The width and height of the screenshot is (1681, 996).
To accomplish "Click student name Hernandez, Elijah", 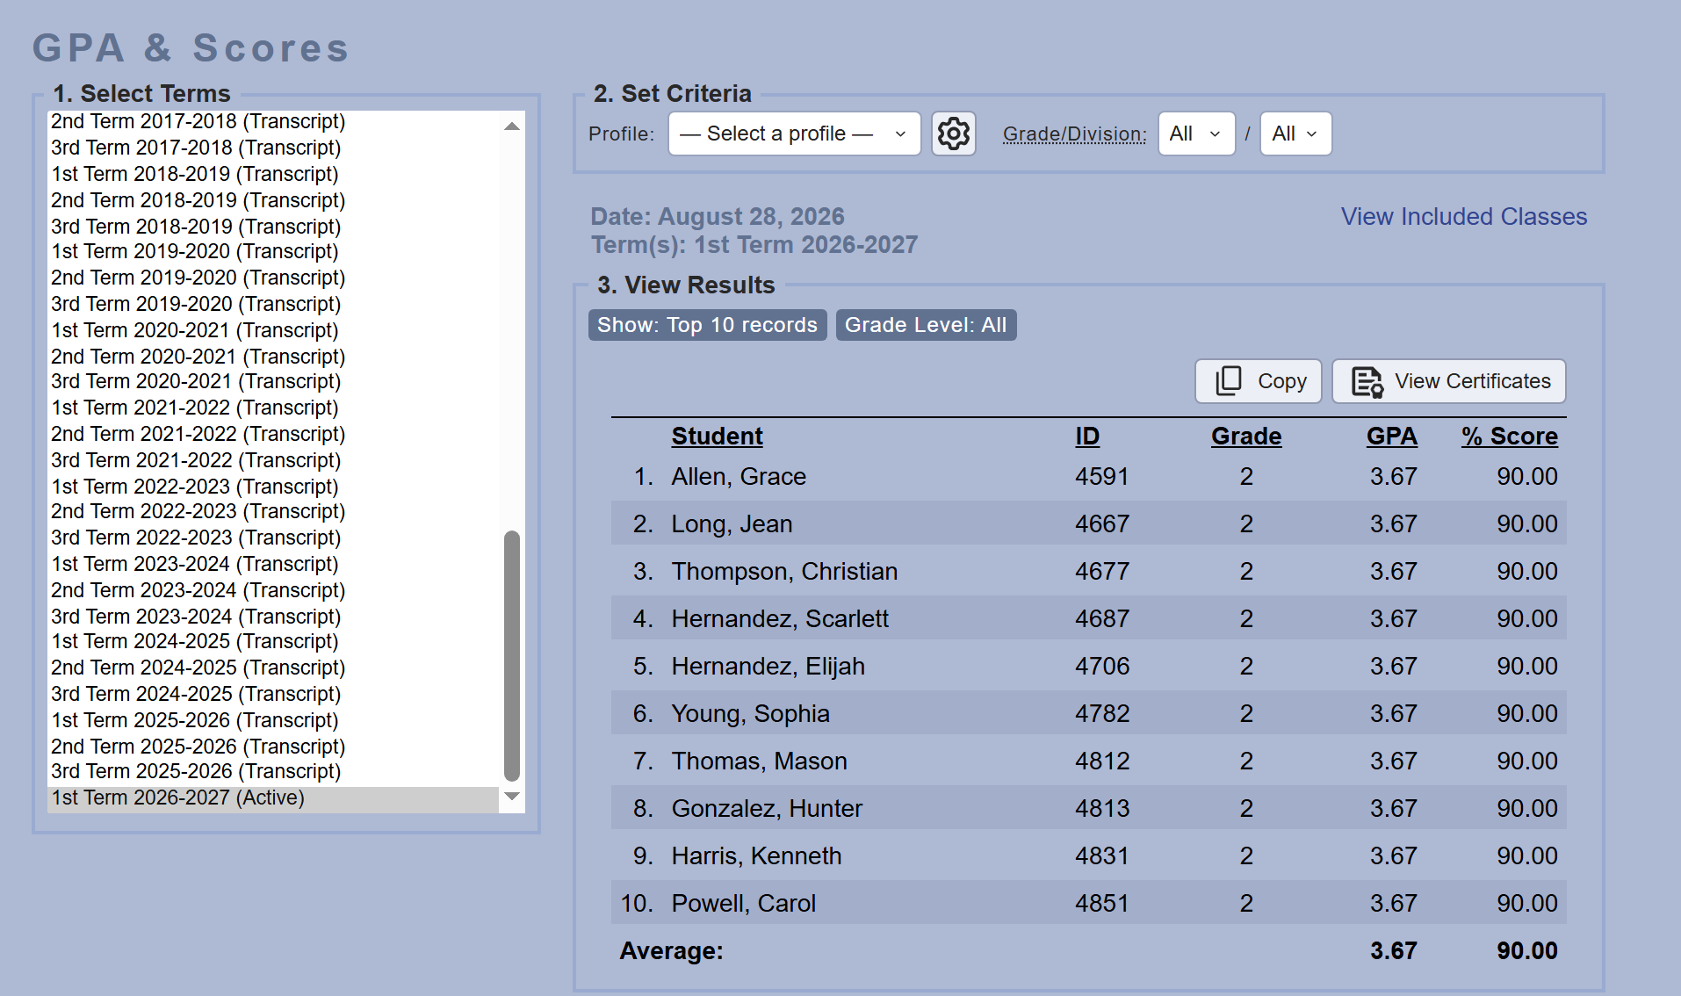I will click(x=768, y=667).
